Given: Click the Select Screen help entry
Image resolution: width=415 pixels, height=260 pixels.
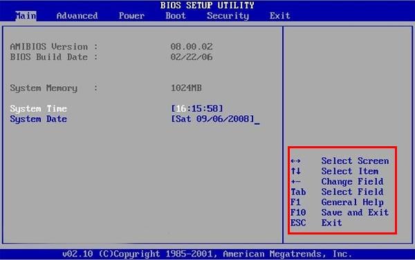Looking at the screenshot, I should tap(356, 161).
